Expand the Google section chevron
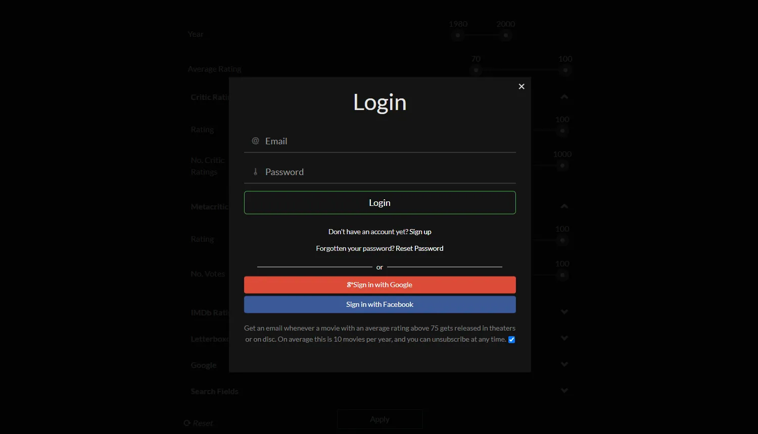Screen dimensions: 758x434 pyautogui.click(x=564, y=364)
